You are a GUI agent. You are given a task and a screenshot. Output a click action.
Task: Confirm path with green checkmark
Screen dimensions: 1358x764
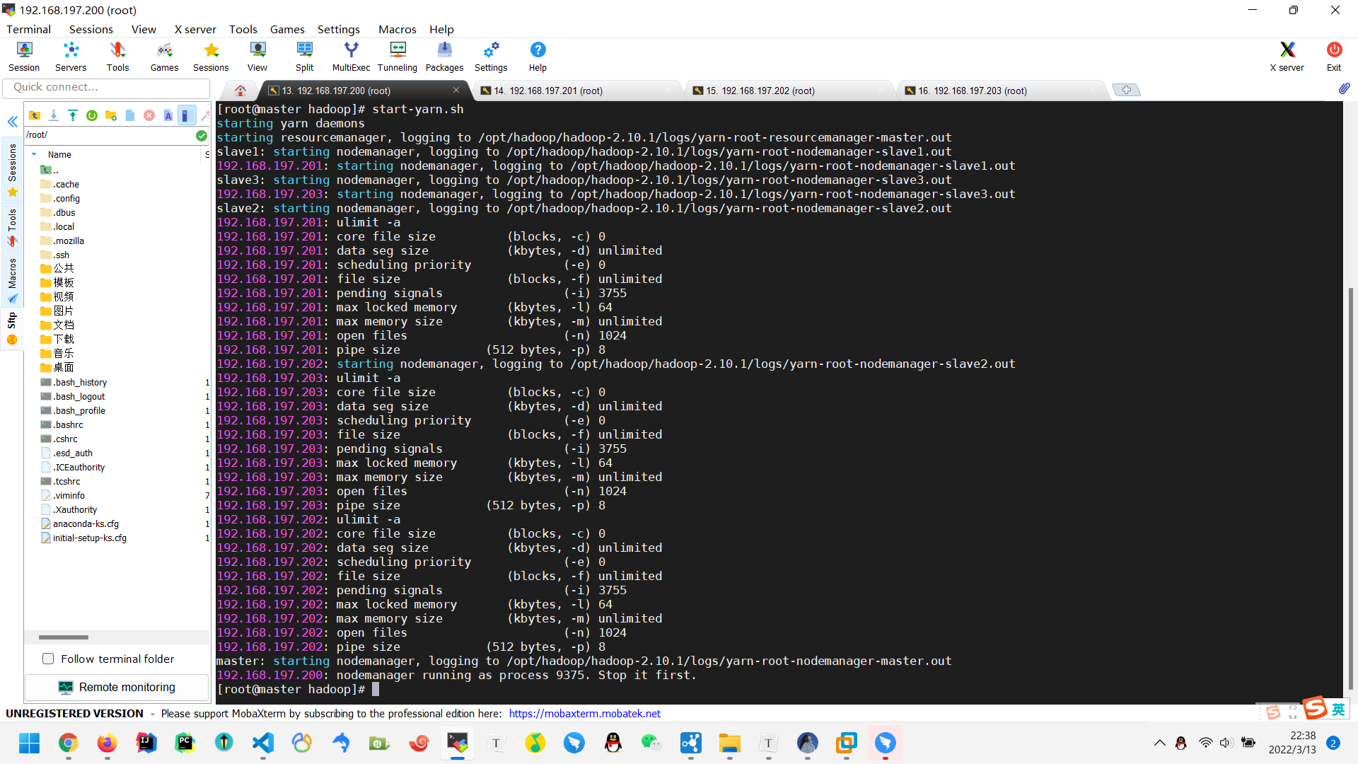tap(202, 135)
